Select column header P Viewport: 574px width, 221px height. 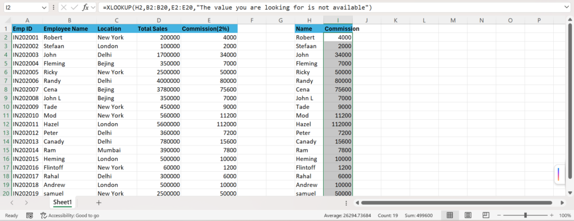(x=539, y=21)
